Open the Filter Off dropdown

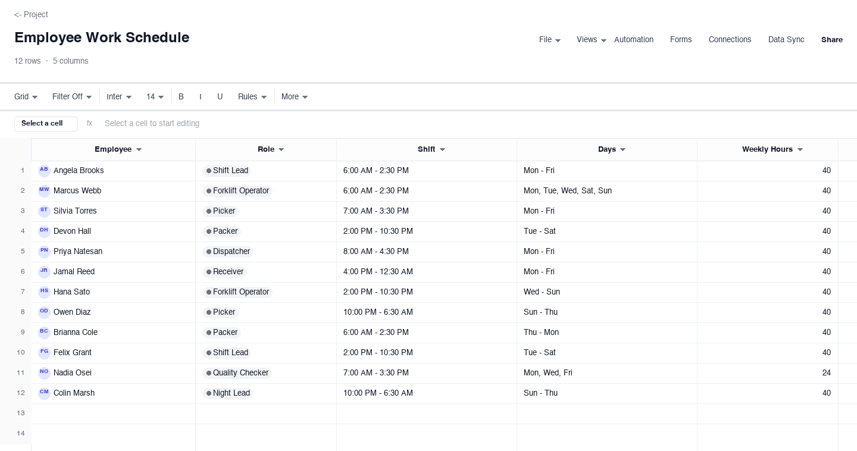(72, 96)
